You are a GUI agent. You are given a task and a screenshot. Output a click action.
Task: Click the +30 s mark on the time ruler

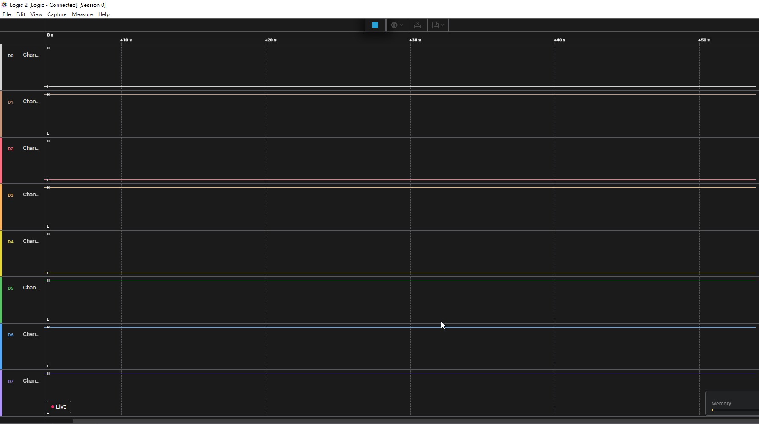[x=415, y=40]
